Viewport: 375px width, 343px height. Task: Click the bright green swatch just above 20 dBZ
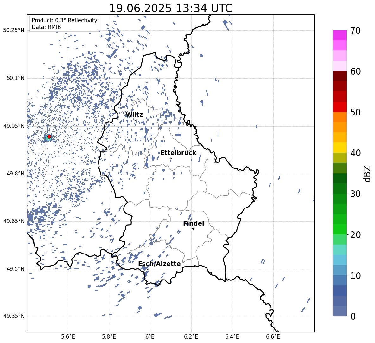[340, 229]
